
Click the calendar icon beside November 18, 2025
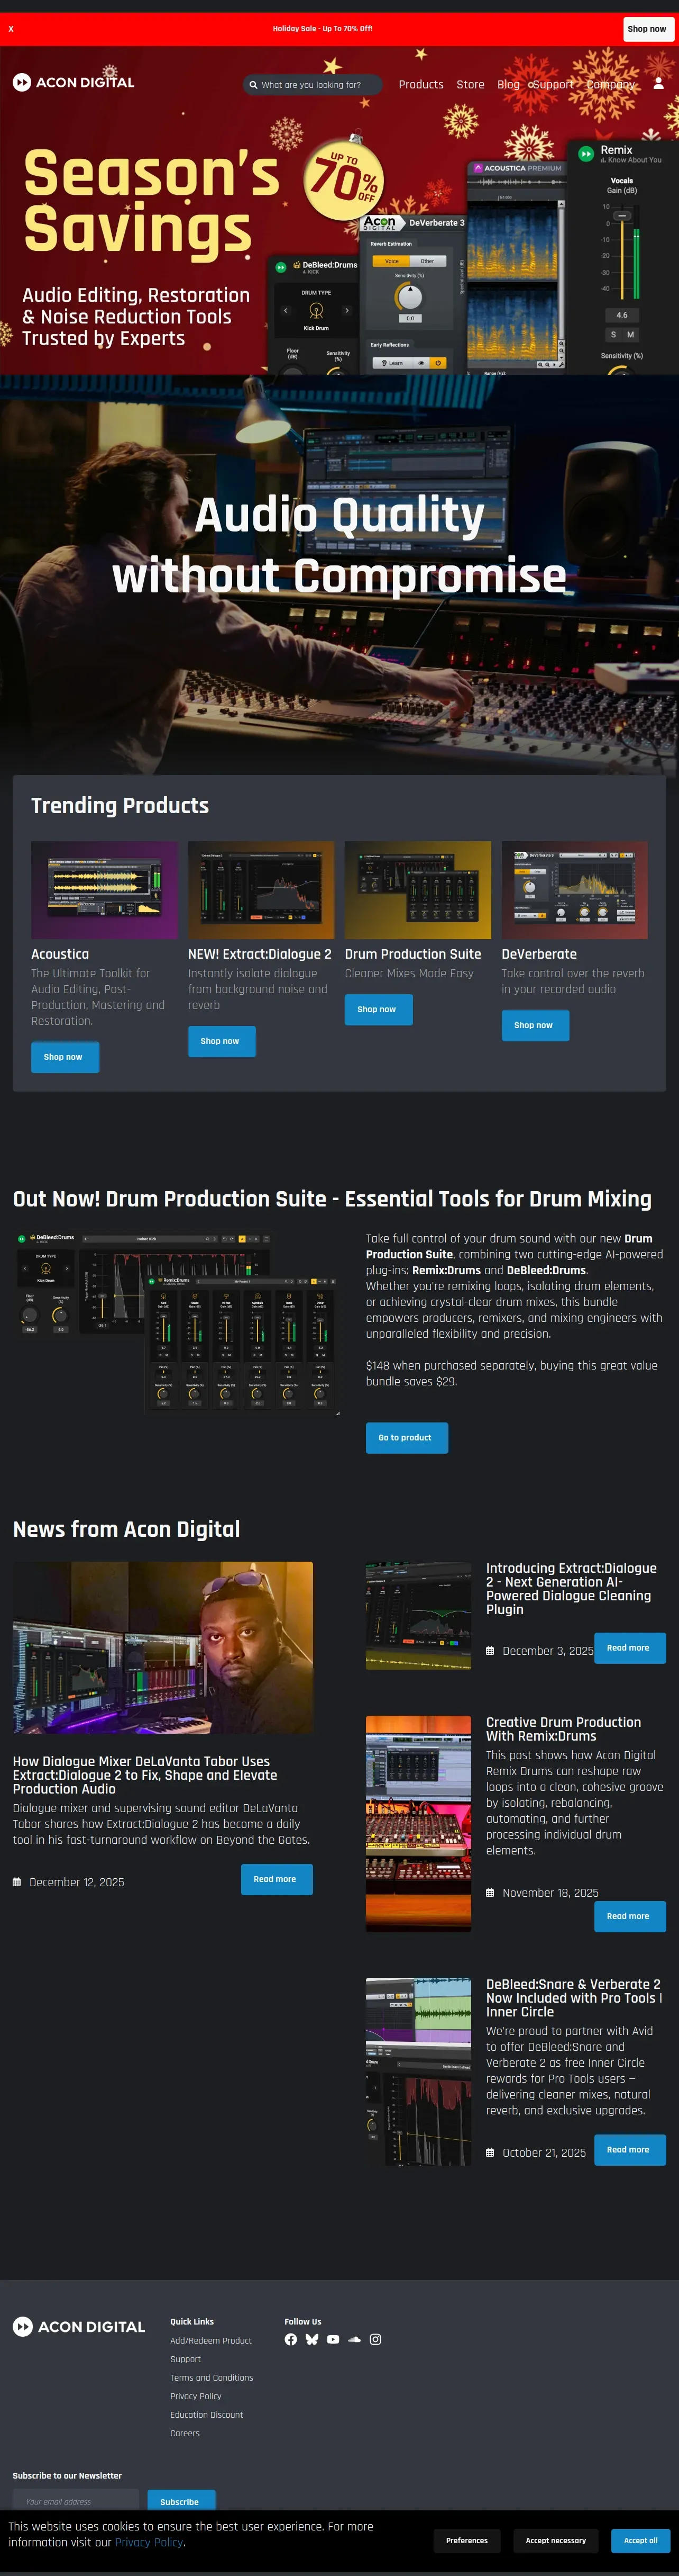[490, 1893]
